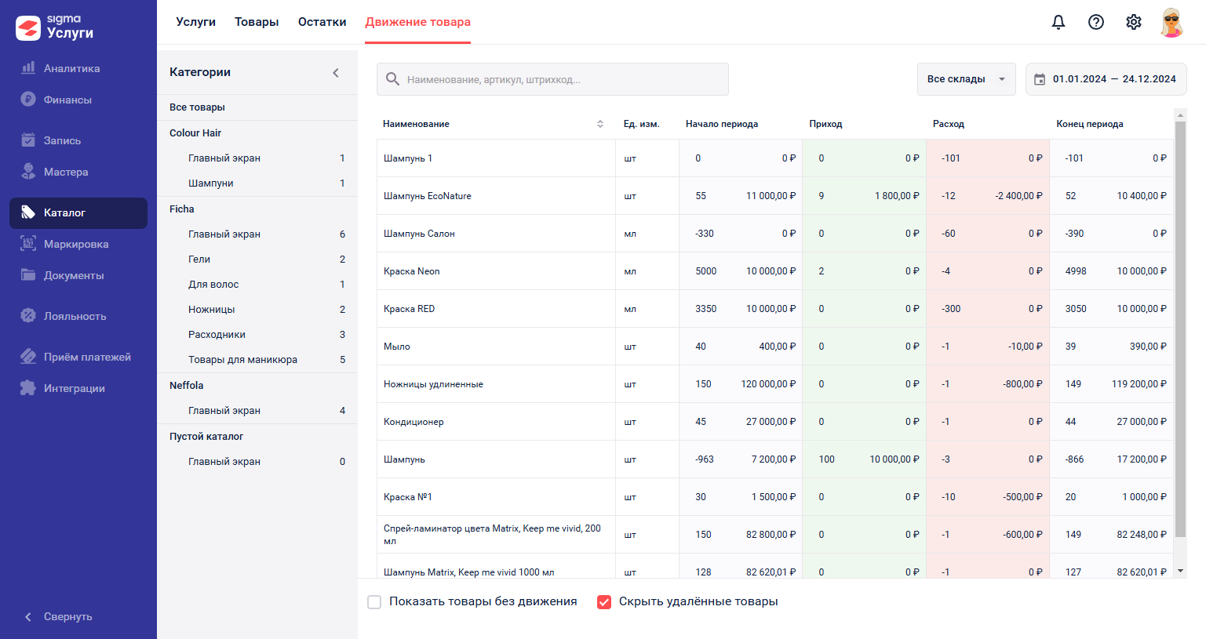Open notifications bell icon
Image resolution: width=1206 pixels, height=639 pixels.
pos(1058,22)
